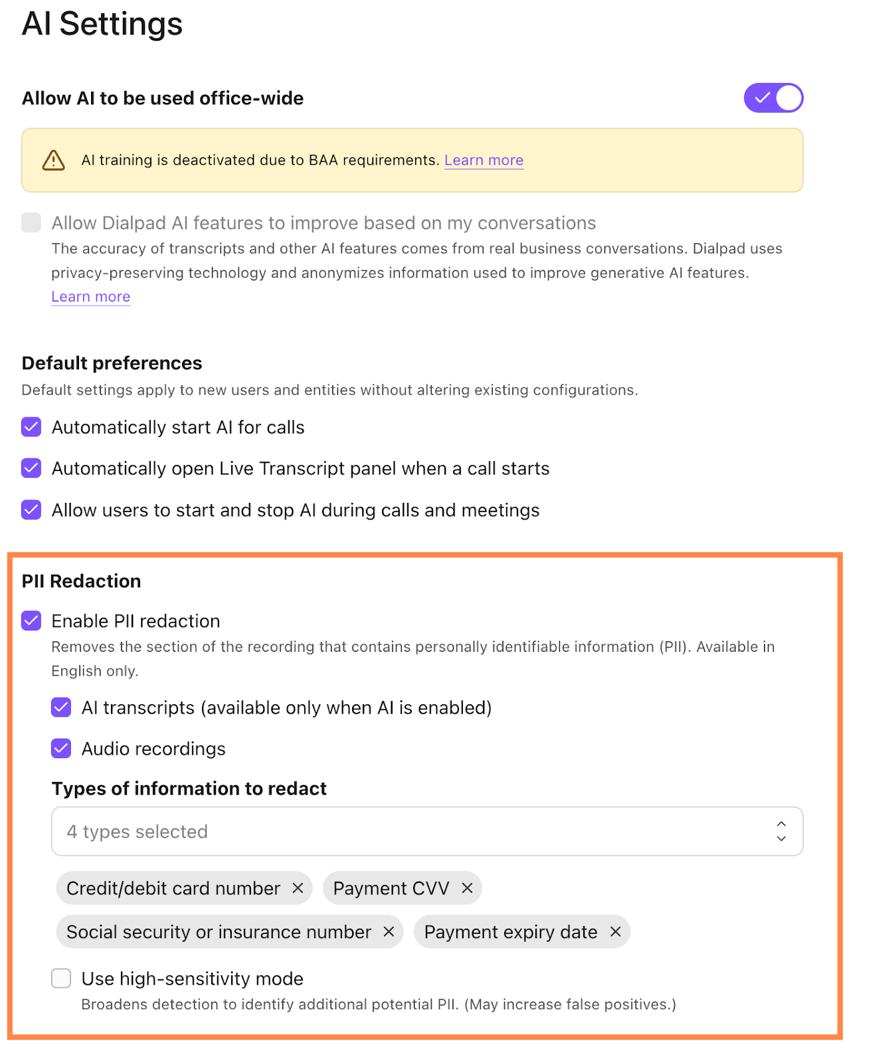
Task: Select the disabled Allow Dialpad AI features checkbox
Action: tap(31, 223)
